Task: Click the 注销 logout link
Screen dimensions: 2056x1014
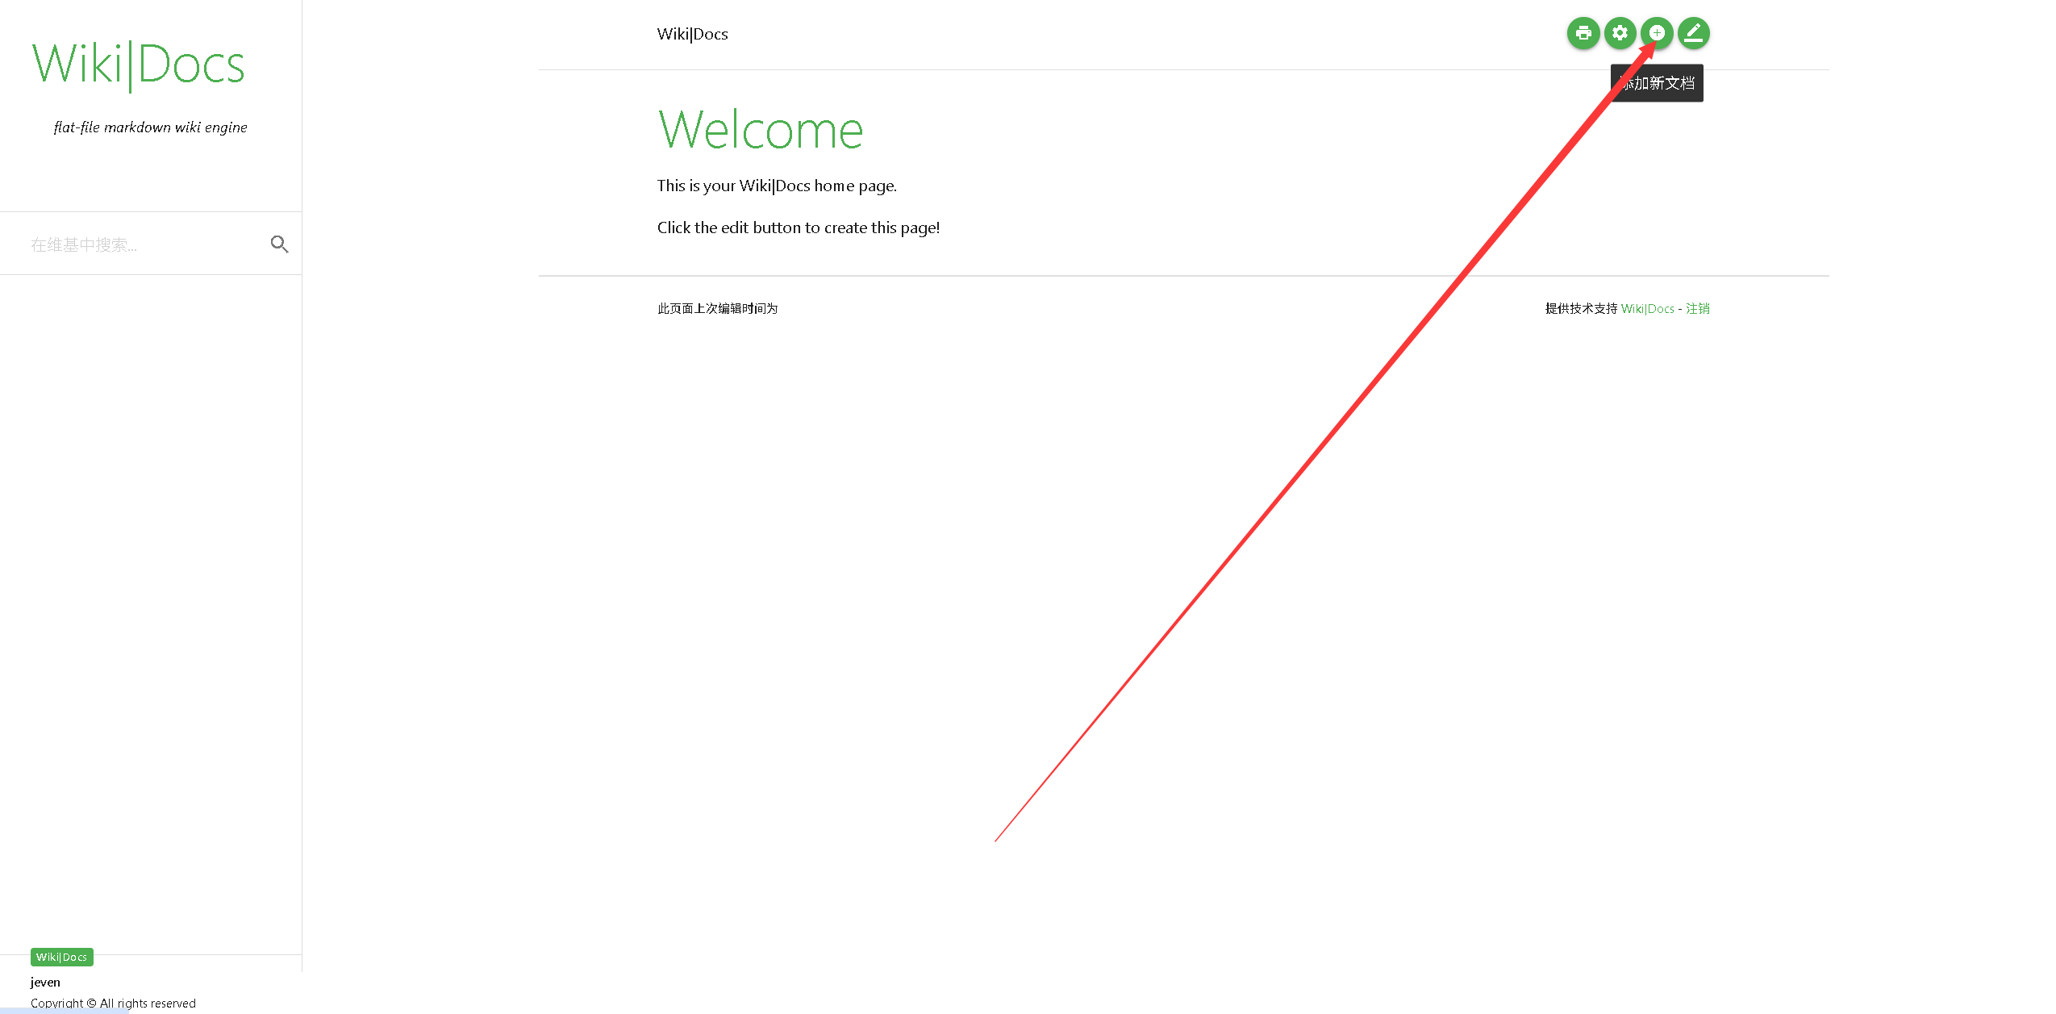Action: (x=1697, y=309)
